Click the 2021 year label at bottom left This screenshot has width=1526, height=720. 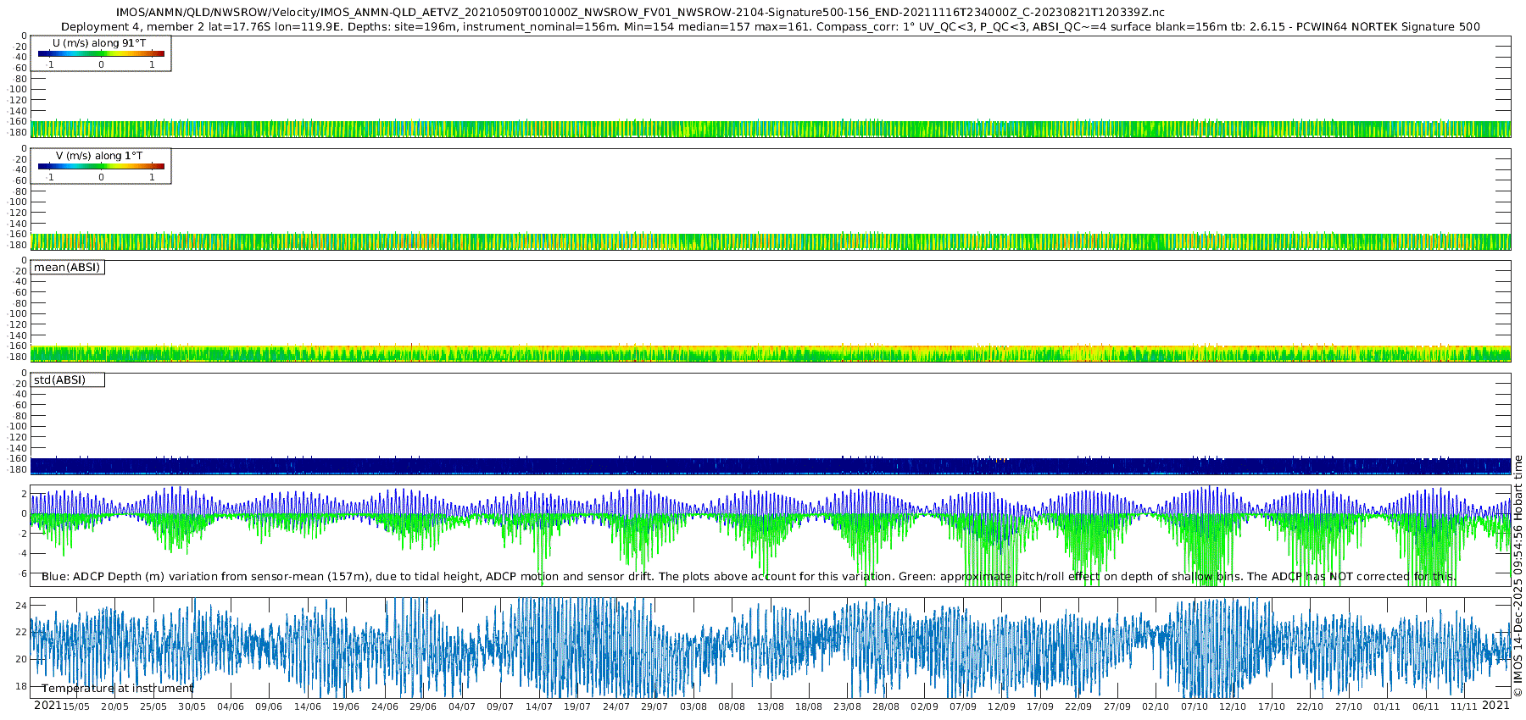47,706
